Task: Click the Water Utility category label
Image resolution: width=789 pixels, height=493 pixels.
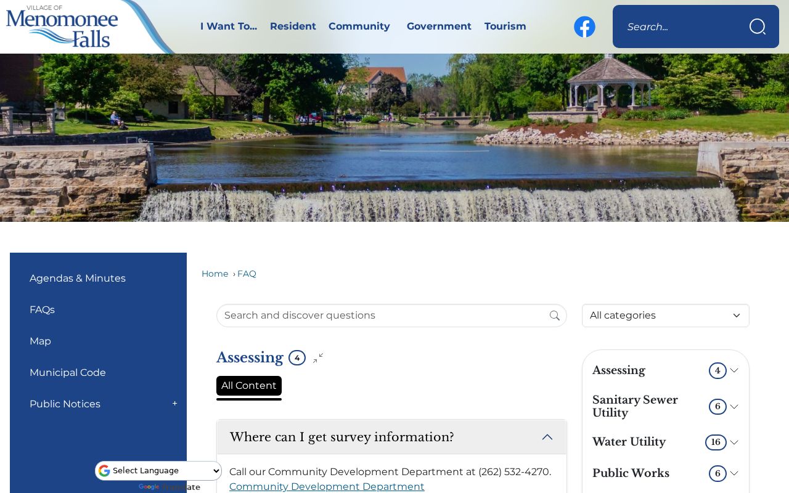Action: pos(629,442)
